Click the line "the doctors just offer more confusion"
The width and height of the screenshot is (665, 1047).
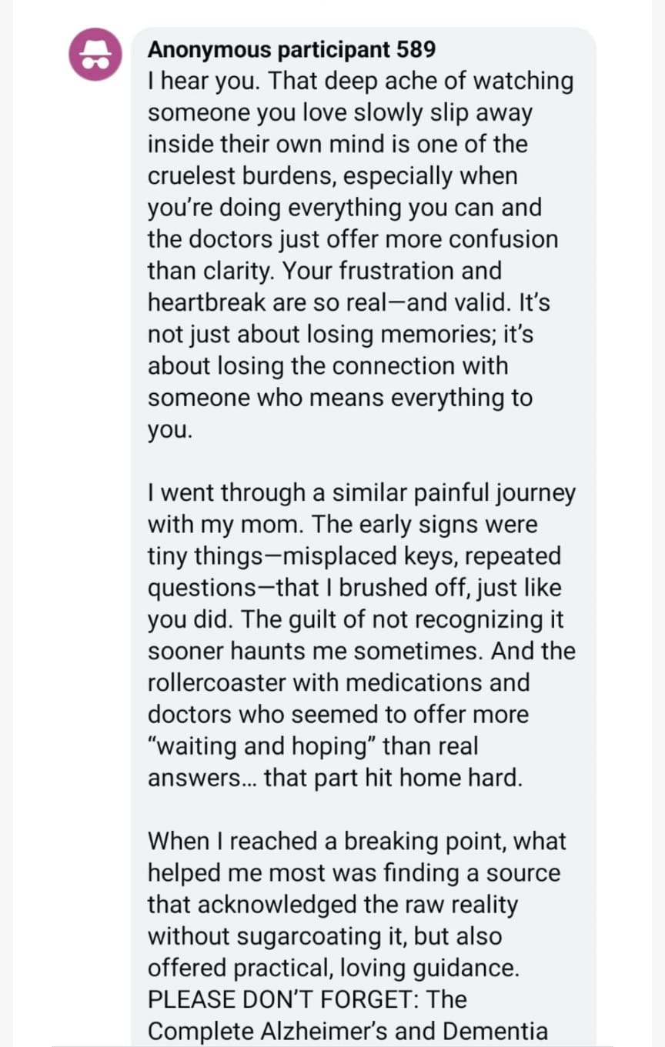pos(353,239)
